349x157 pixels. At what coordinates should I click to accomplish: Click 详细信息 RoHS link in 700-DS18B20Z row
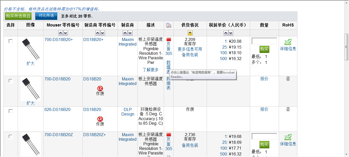coord(288,144)
